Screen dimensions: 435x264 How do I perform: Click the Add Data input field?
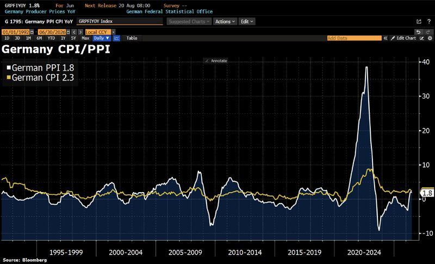(x=355, y=38)
